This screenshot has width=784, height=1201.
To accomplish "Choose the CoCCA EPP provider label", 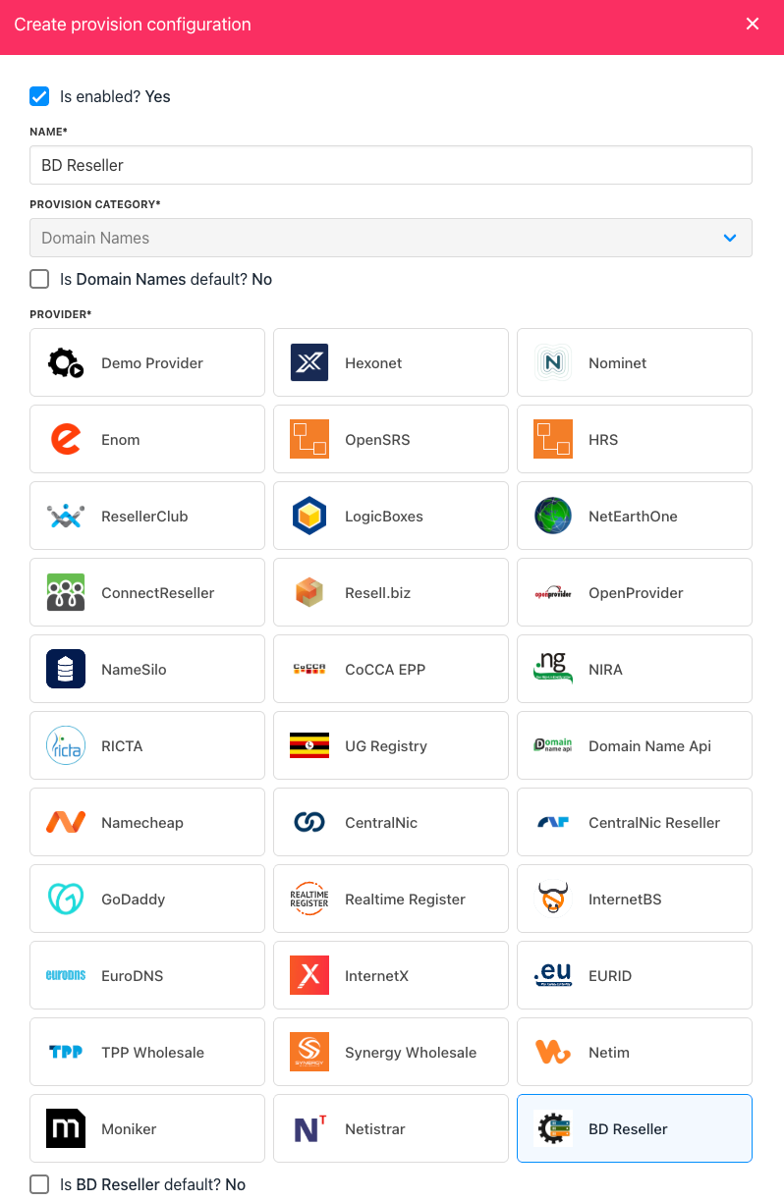I will coord(385,670).
